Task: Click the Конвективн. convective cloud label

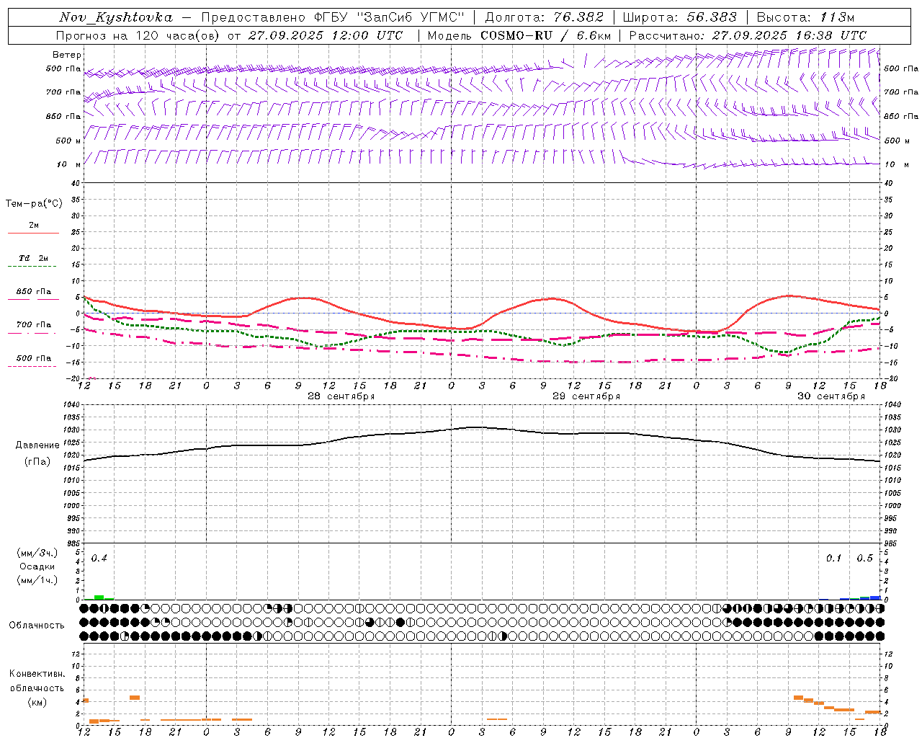Action: tap(37, 674)
